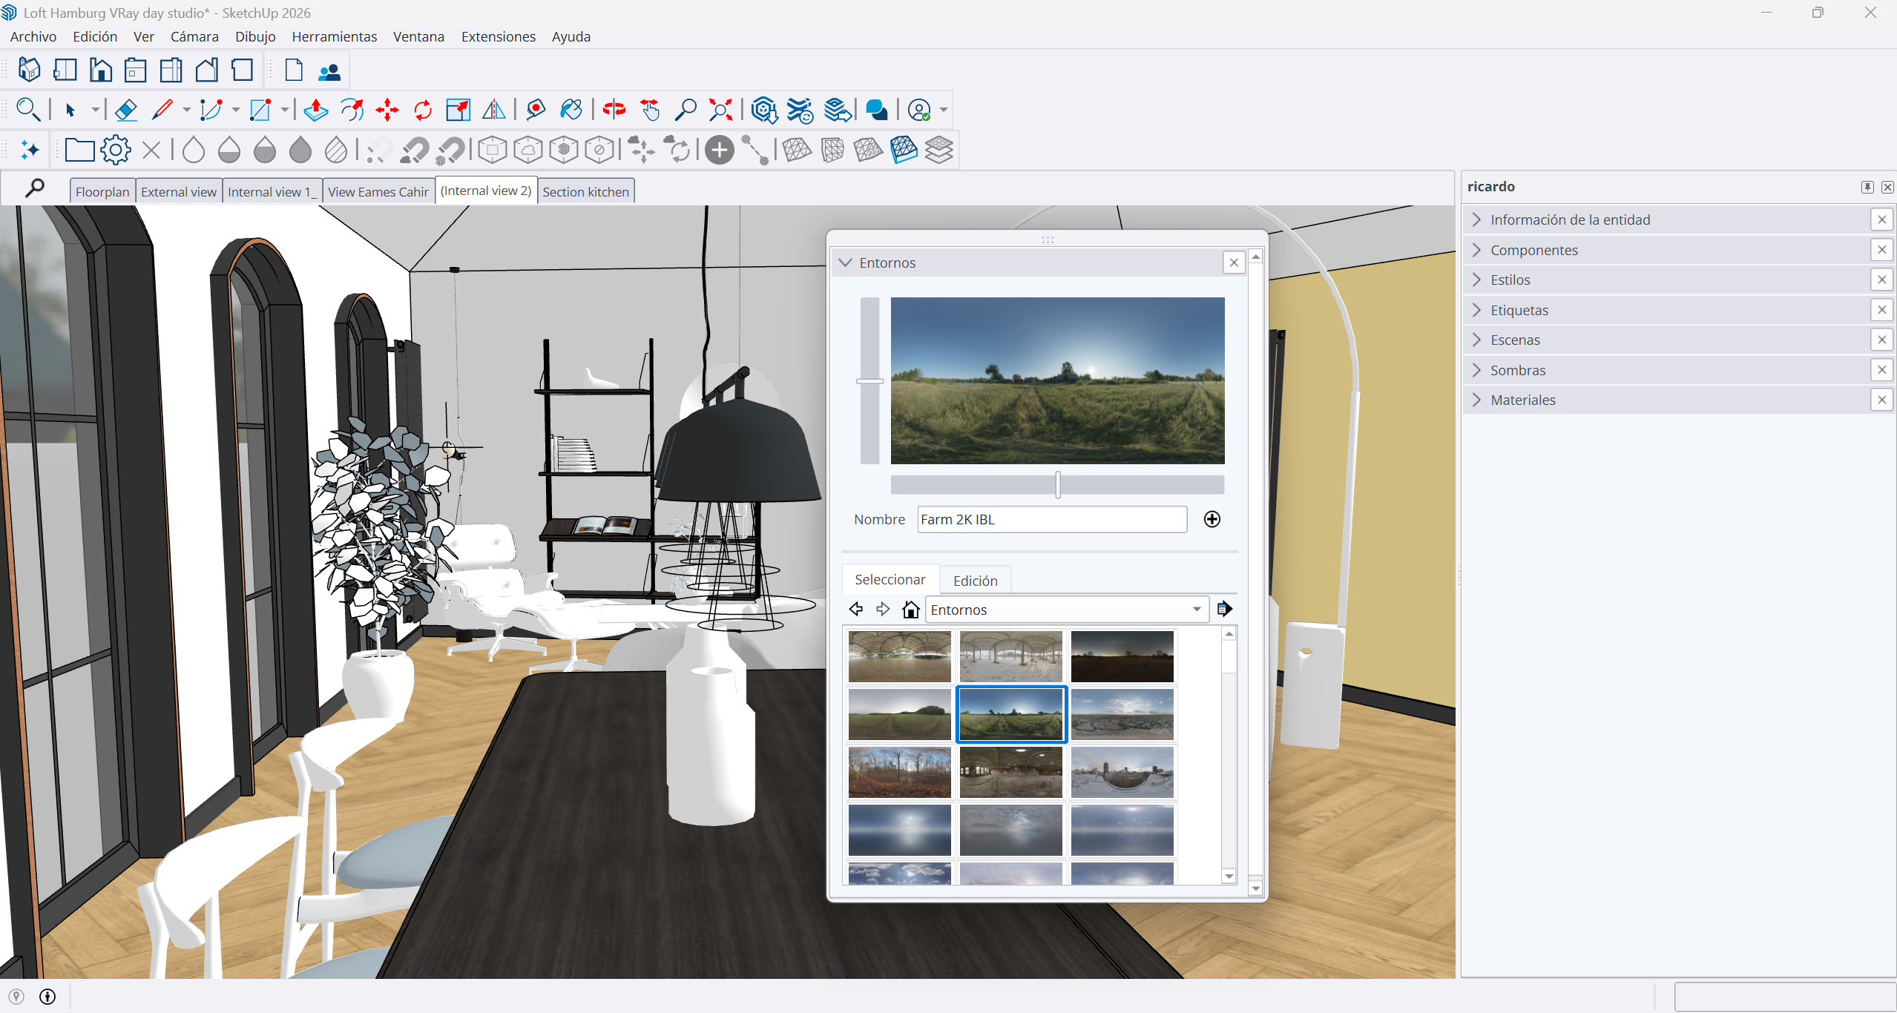
Task: Switch to Section kitchen scene tab
Action: point(585,191)
